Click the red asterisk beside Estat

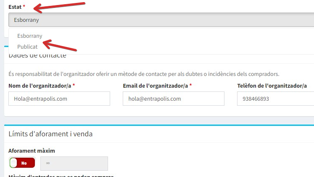pos(24,6)
